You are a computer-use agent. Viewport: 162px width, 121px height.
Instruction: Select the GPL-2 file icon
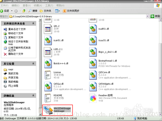click(48, 29)
